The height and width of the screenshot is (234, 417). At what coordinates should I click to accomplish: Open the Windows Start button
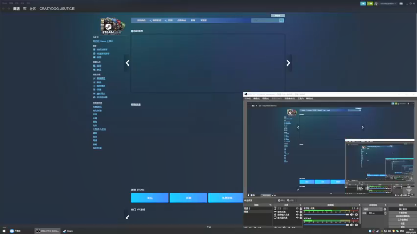4,231
